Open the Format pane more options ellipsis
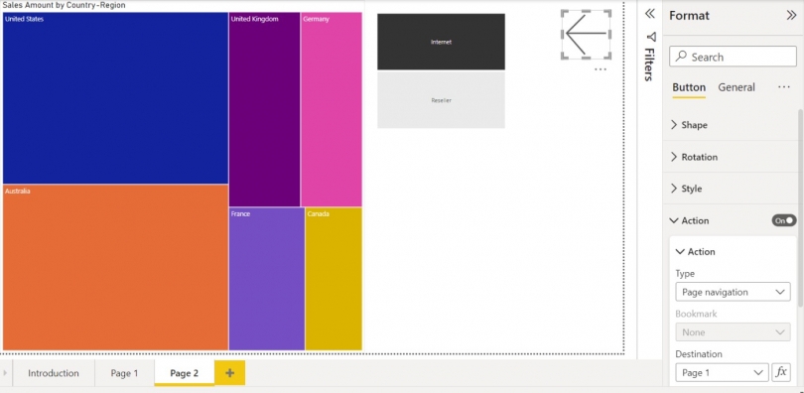Image resolution: width=804 pixels, height=393 pixels. click(x=784, y=87)
